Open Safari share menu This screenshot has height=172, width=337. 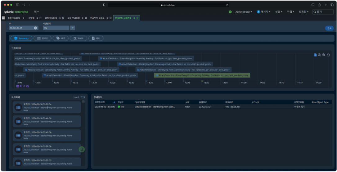(x=319, y=5)
